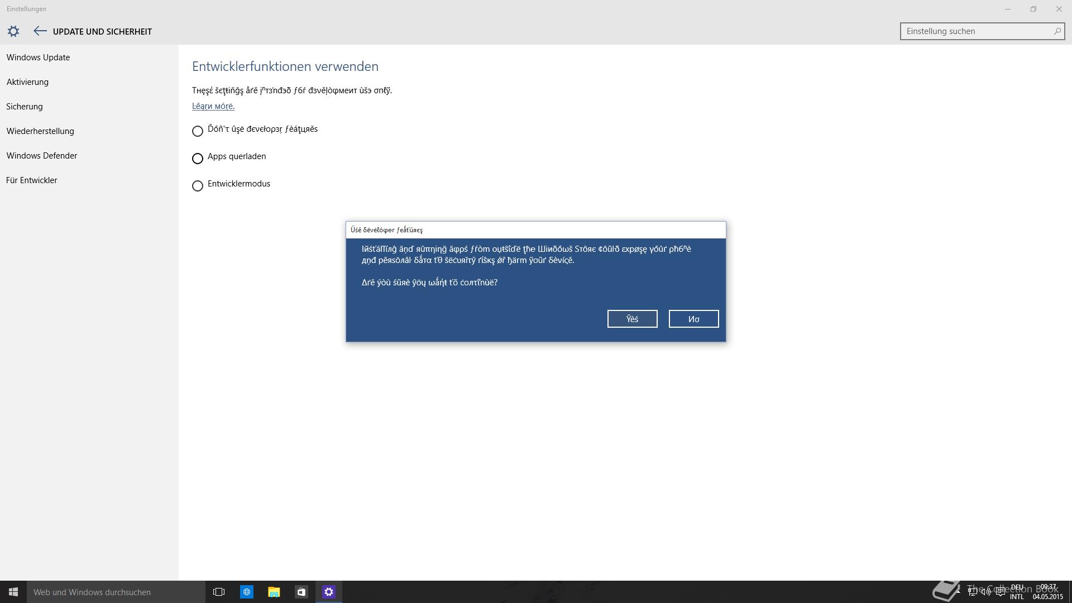Close the Einstellungen window
This screenshot has width=1072, height=603.
(x=1059, y=9)
